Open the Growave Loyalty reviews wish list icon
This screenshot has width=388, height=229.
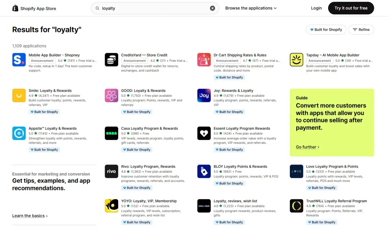click(204, 206)
